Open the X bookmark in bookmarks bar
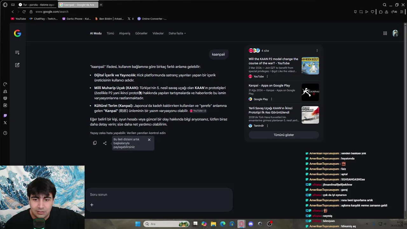The width and height of the screenshot is (407, 229). 130,19
